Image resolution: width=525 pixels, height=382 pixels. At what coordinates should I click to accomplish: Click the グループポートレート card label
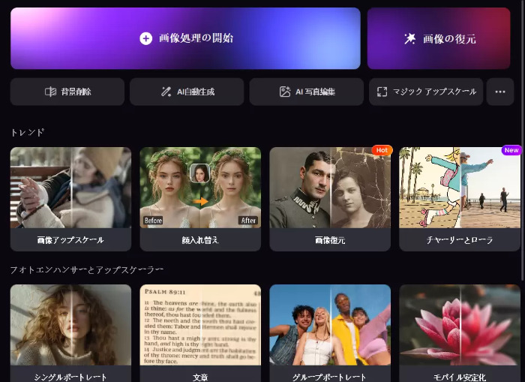point(330,377)
